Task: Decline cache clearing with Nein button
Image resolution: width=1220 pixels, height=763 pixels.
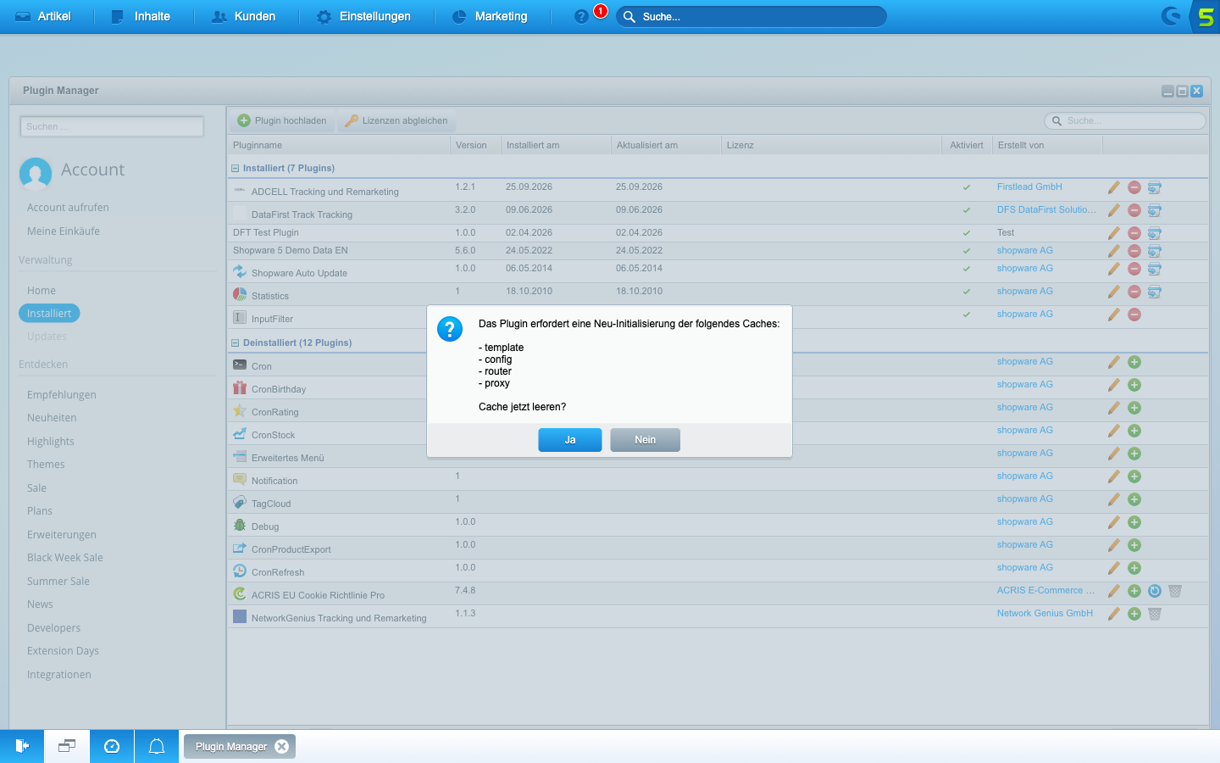Action: tap(645, 440)
